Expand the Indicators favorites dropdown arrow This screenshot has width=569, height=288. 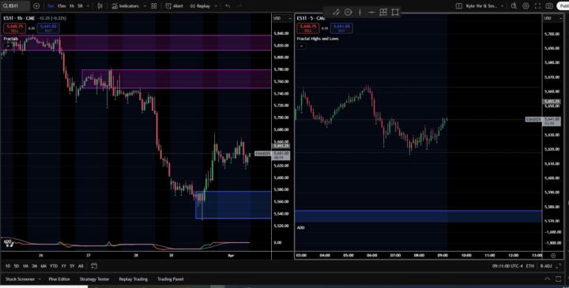point(145,6)
